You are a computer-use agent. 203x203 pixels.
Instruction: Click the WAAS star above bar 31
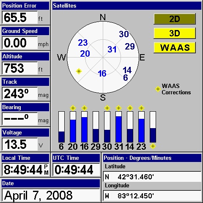pyautogui.click(x=118, y=108)
